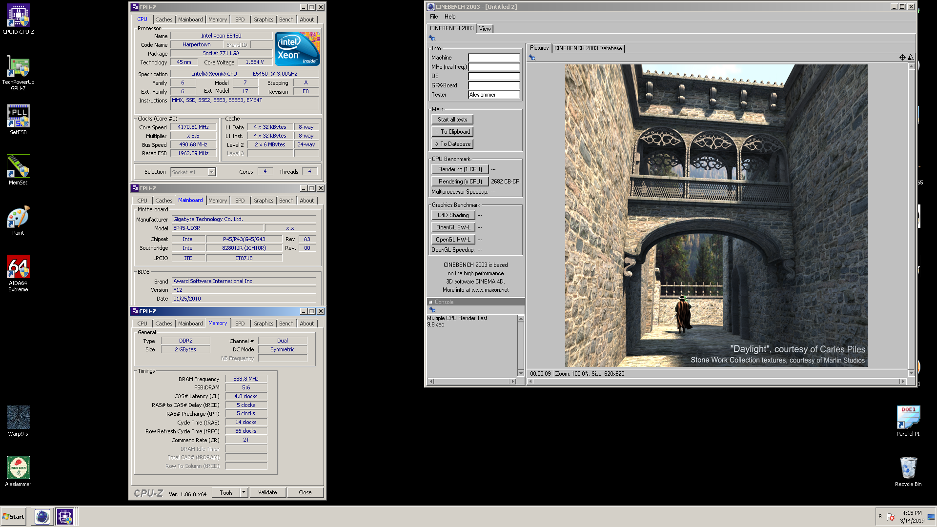Switch to the View tab in Cinebench

(x=485, y=29)
